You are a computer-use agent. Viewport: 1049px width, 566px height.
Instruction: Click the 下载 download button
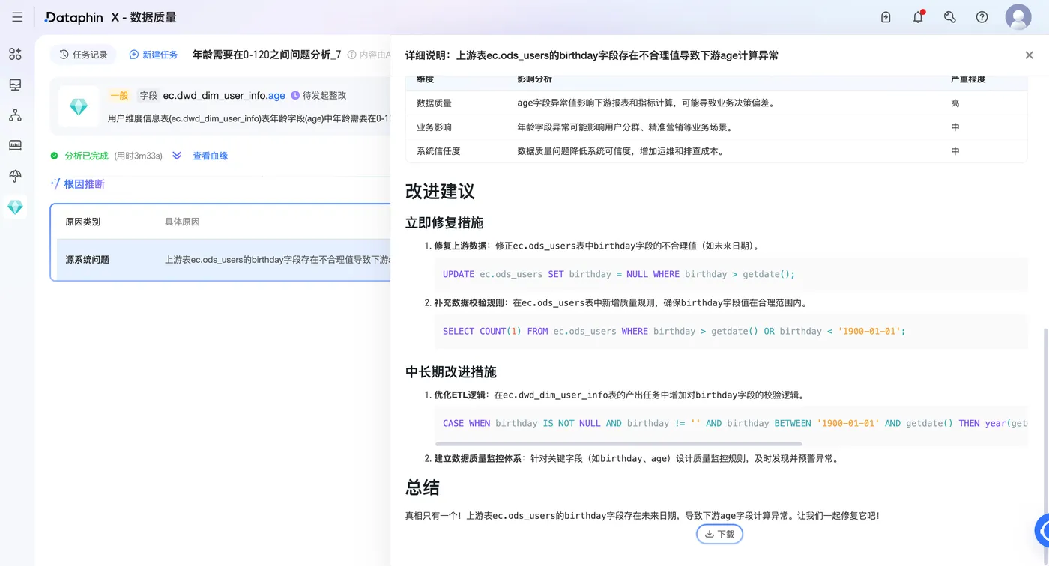coord(719,534)
